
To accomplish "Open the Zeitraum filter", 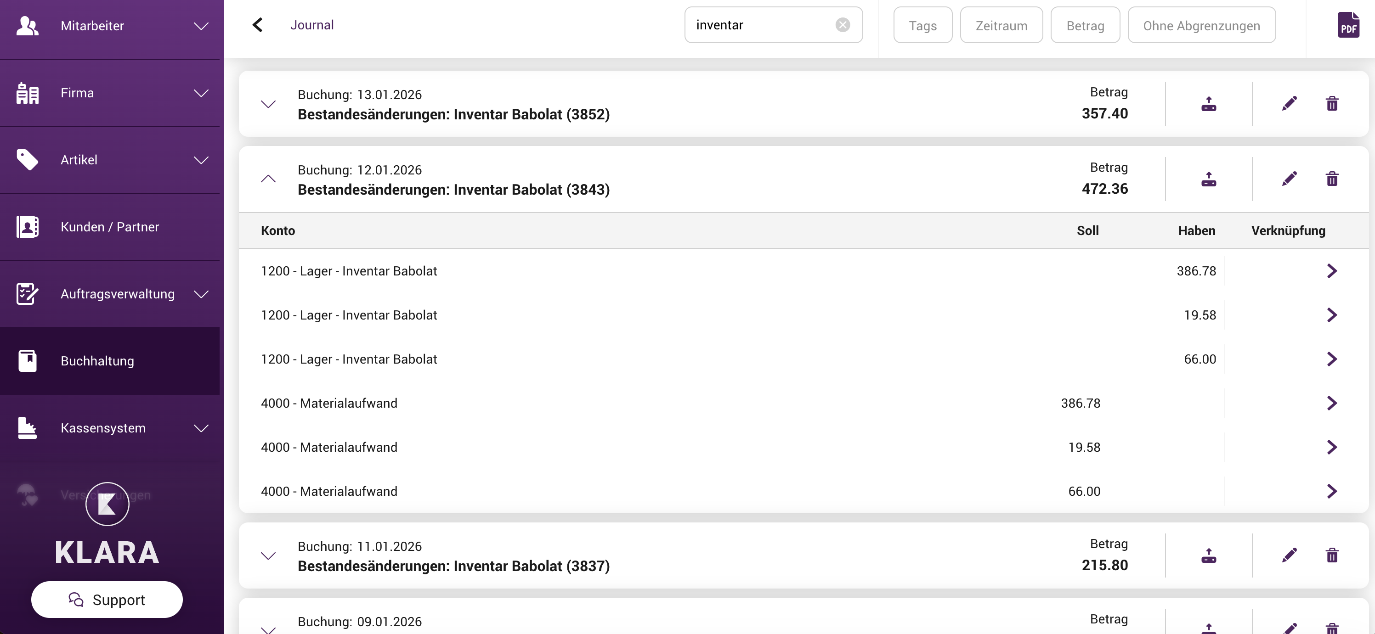I will tap(1001, 25).
